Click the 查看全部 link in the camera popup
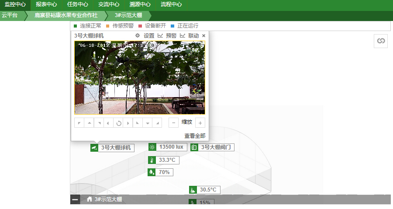This screenshot has height=209, width=393. pos(194,136)
